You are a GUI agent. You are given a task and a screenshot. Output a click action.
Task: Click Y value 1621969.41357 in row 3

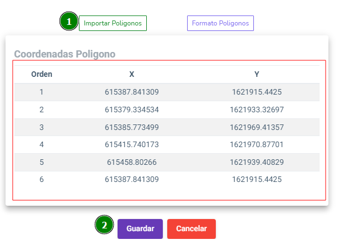[257, 127]
